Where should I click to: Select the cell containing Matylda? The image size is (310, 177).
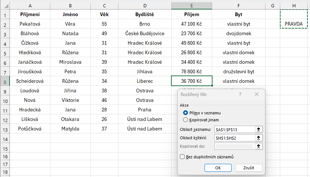tap(70, 129)
